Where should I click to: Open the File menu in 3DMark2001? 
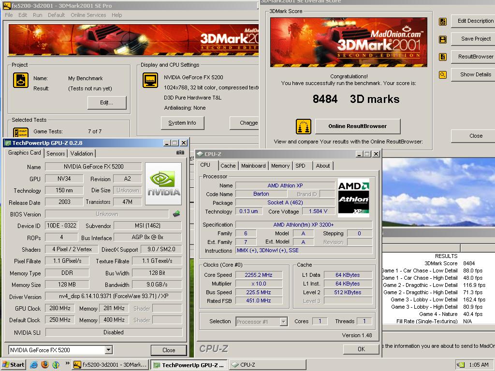pyautogui.click(x=9, y=15)
